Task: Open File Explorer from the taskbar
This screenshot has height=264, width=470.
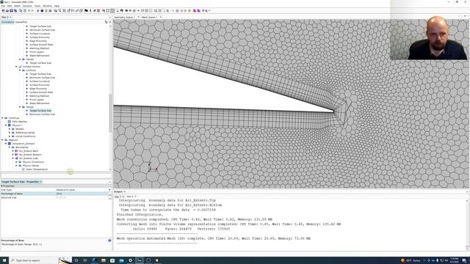Action: coord(104,260)
